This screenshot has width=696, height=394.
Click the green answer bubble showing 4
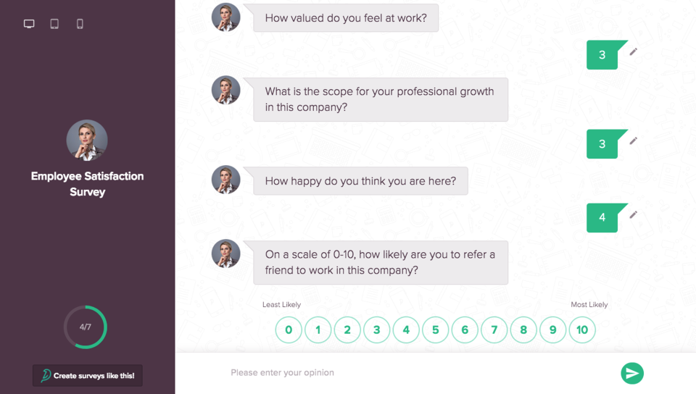click(x=602, y=218)
